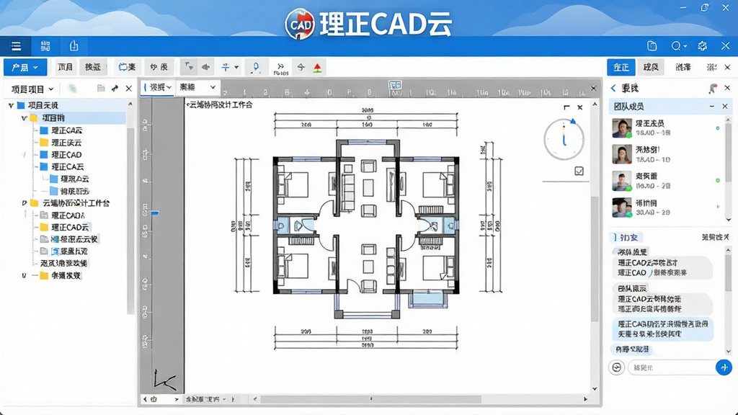Toggle the checkbox below the compass
The image size is (738, 415).
tap(579, 171)
